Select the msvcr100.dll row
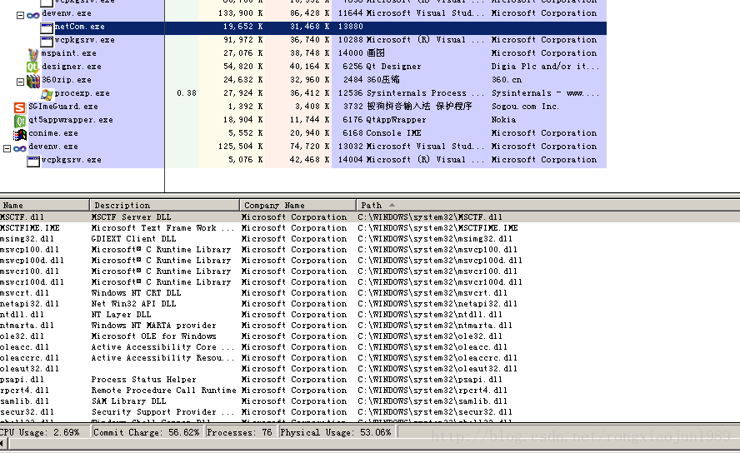The width and height of the screenshot is (740, 453). pyautogui.click(x=370, y=271)
